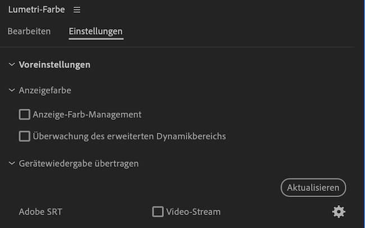Check the Video-Stream checkbox
The image size is (365, 228).
(158, 212)
